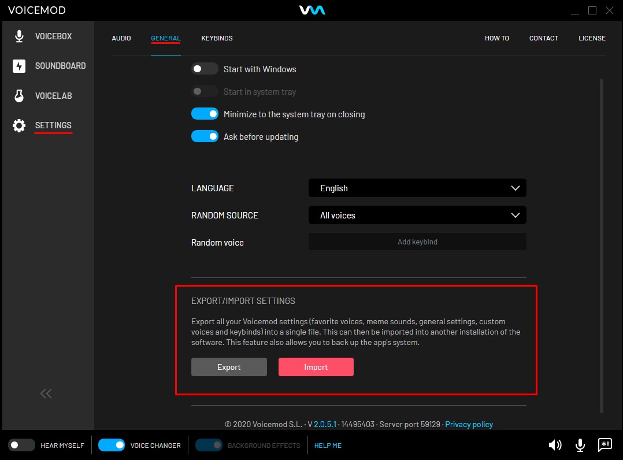Open the Contact menu item
Screen dimensions: 623x460
(543, 38)
